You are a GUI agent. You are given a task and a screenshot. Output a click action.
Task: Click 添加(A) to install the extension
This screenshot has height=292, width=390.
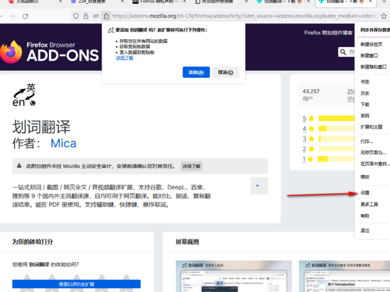[x=196, y=72]
